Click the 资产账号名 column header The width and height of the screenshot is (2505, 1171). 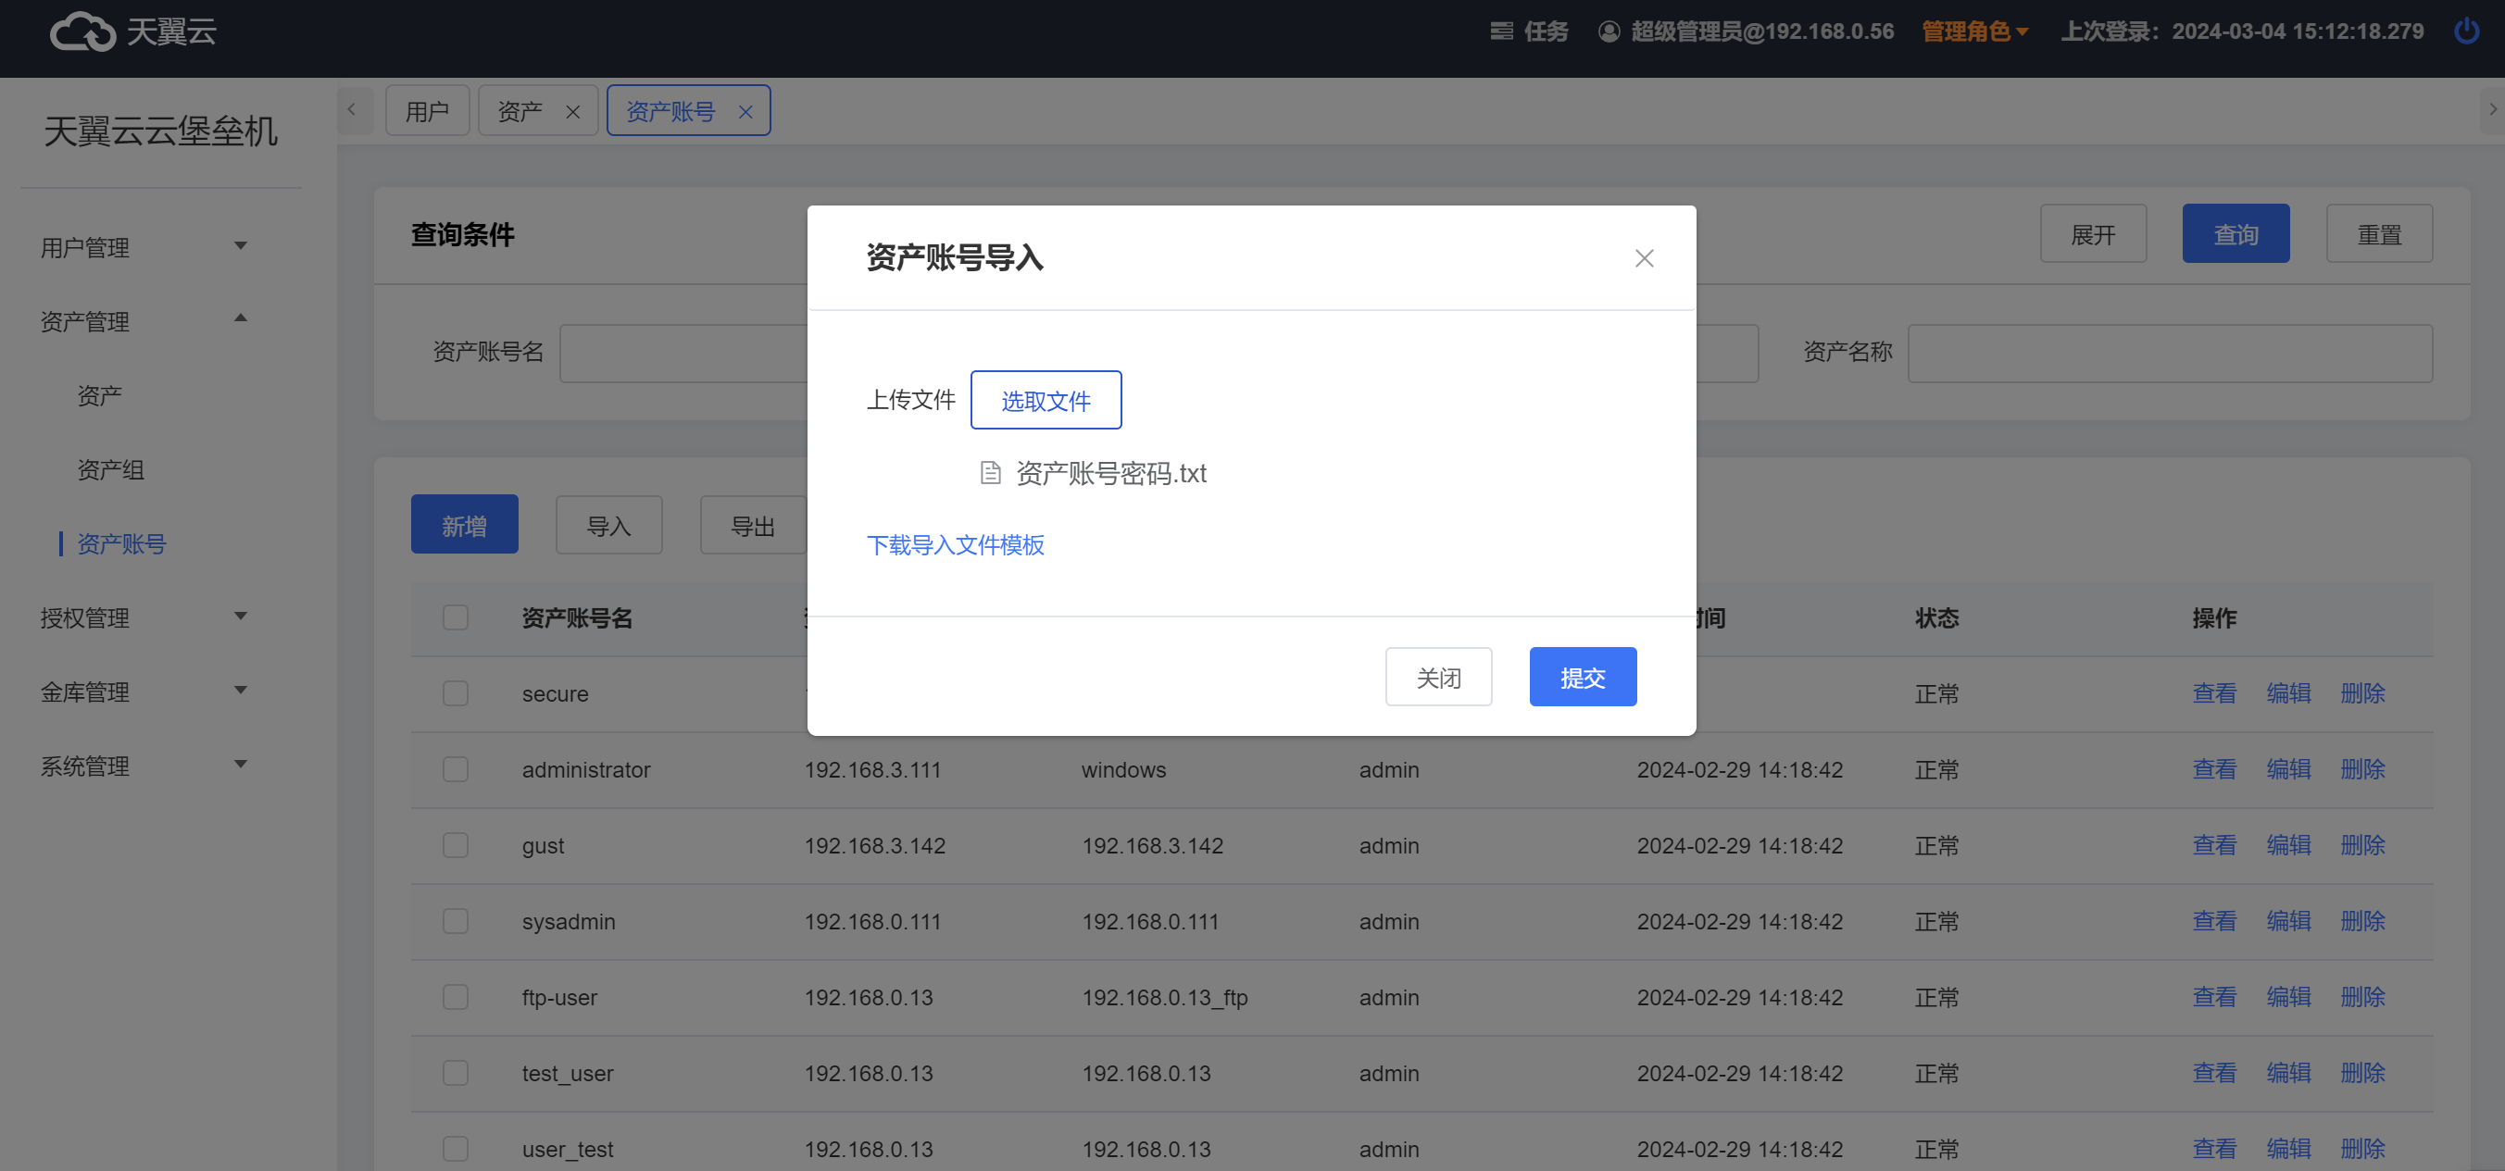point(577,618)
